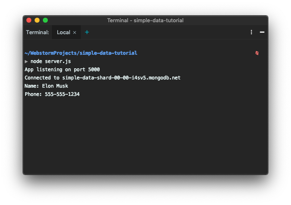Click the simple-data-shard mongodb.net hostname
Screen dimensions: 291x205
pos(121,78)
